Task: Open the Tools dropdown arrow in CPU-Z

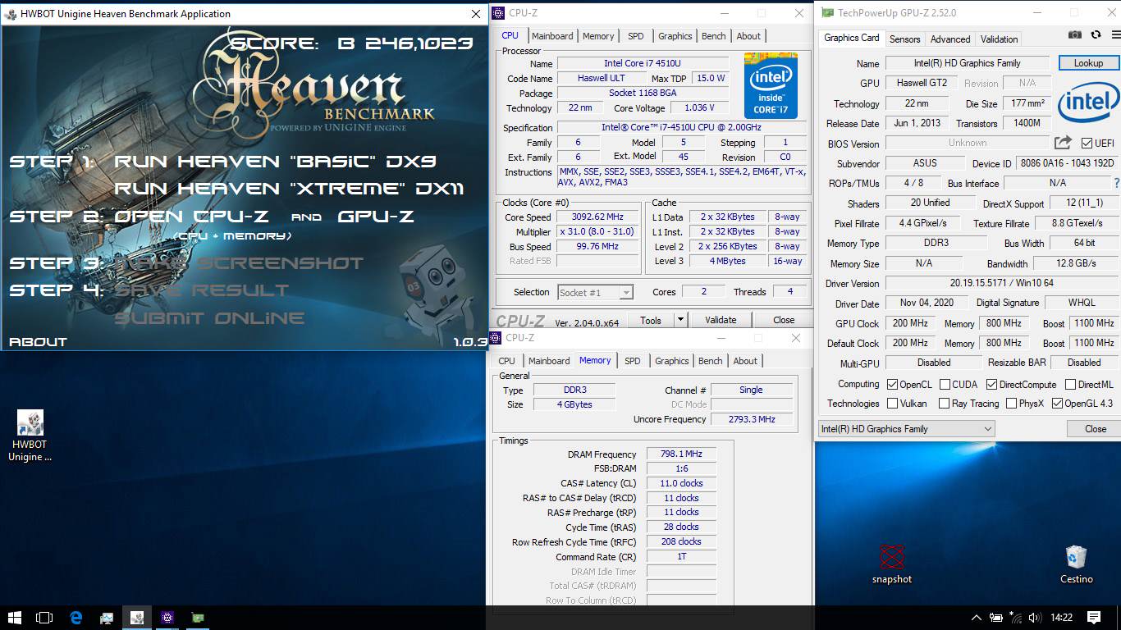Action: pyautogui.click(x=680, y=320)
